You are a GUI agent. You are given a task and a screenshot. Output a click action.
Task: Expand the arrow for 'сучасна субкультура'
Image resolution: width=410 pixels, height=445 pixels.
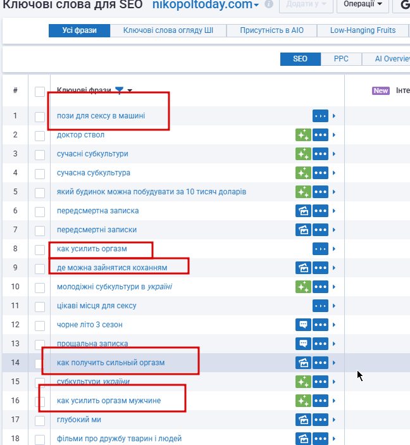click(334, 173)
